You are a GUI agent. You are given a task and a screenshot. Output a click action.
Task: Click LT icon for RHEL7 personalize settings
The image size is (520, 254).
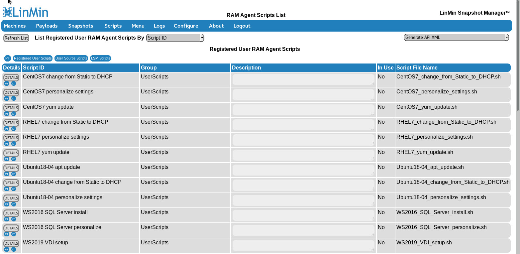14,144
